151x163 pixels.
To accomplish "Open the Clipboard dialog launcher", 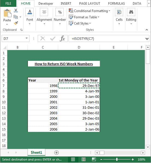I will tap(21, 30).
